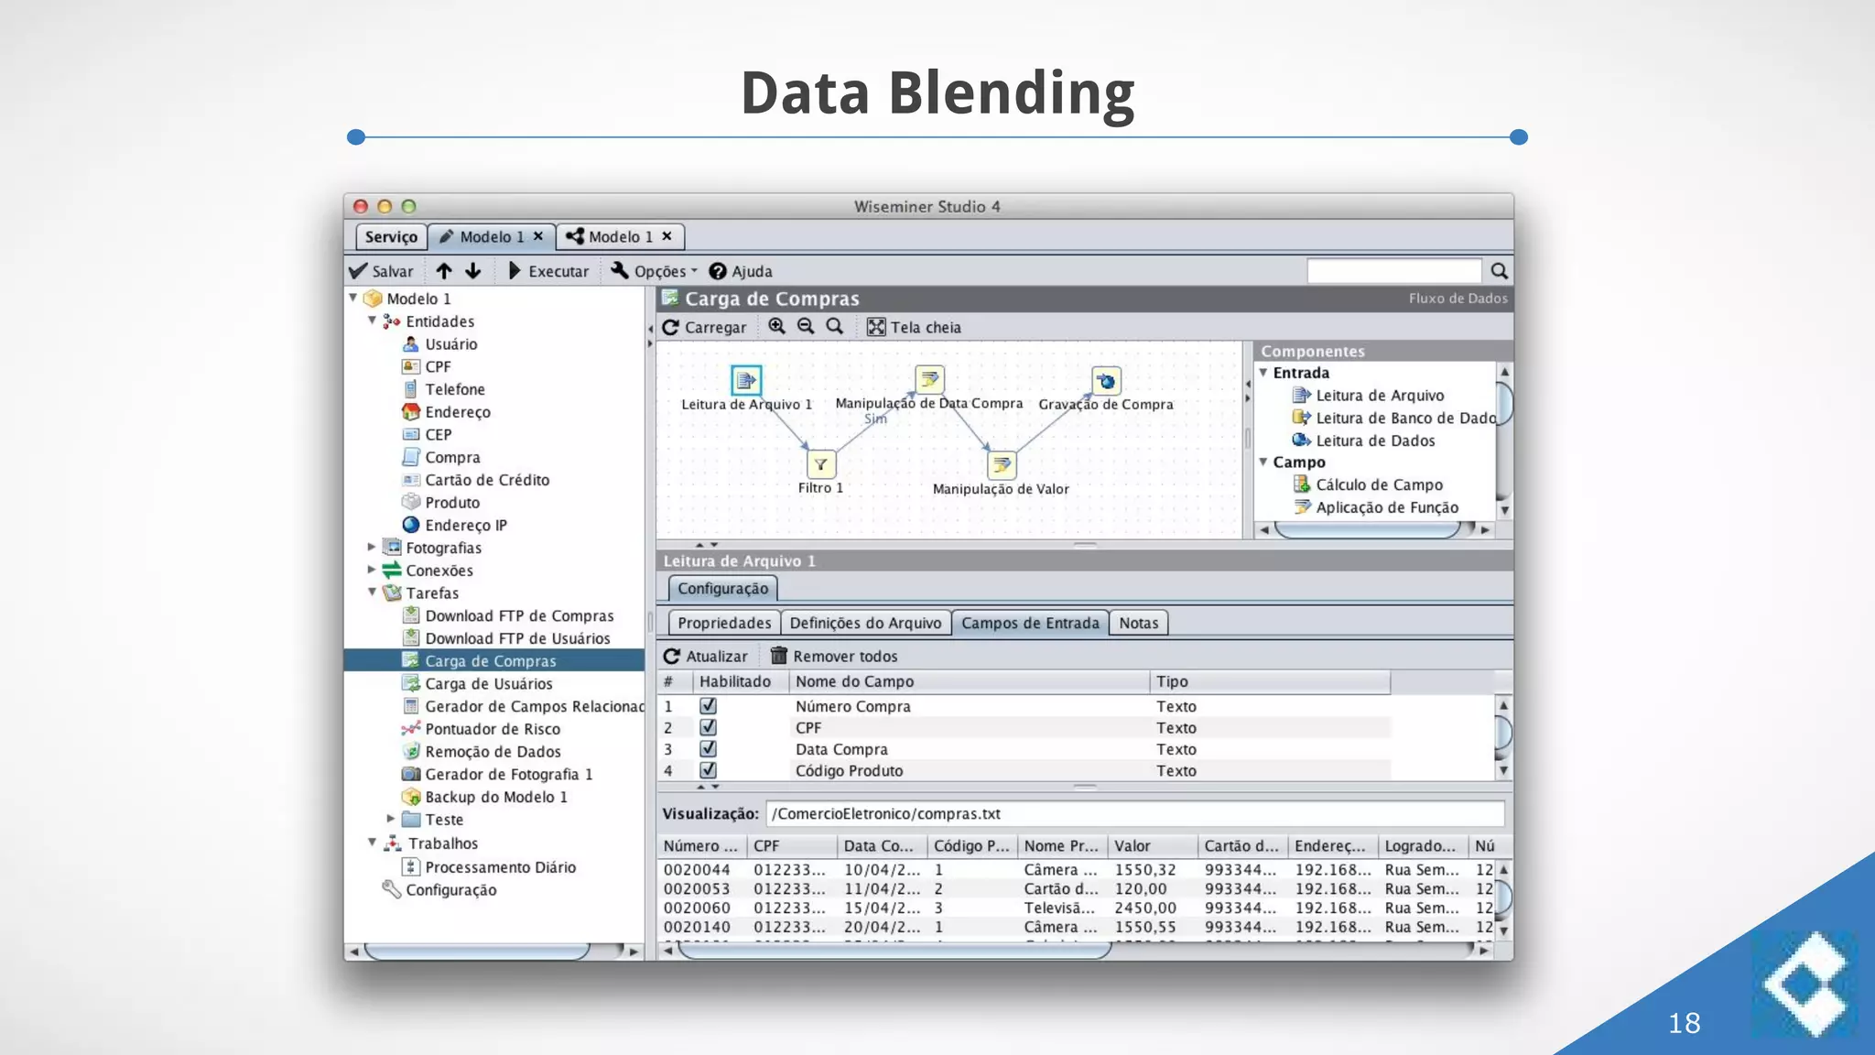The height and width of the screenshot is (1055, 1875).
Task: Toggle the CPF field enabled checkbox
Action: (708, 727)
